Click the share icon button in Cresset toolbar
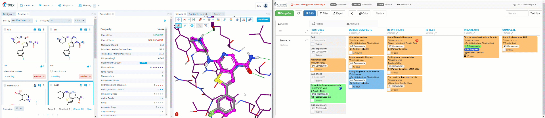The image size is (545, 118). coord(352,13)
